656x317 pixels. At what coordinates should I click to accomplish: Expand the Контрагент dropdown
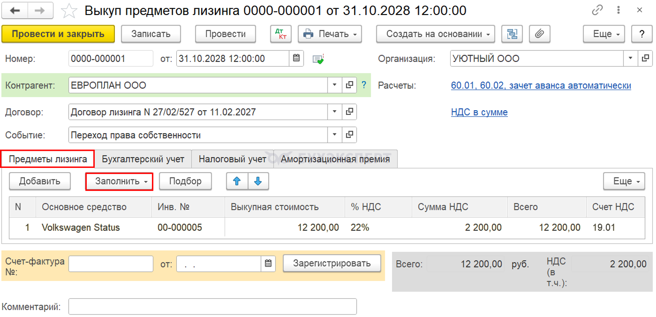click(x=335, y=85)
